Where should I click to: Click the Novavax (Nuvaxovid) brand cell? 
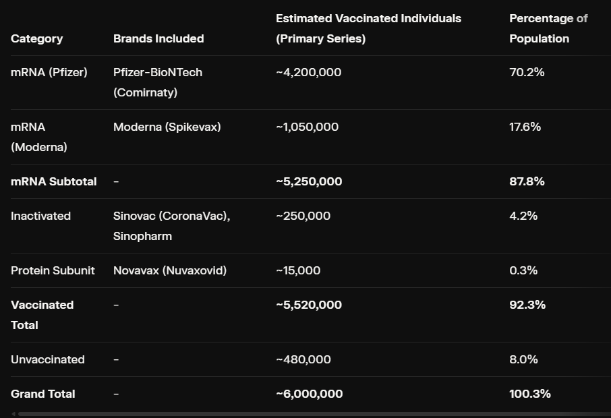click(170, 270)
